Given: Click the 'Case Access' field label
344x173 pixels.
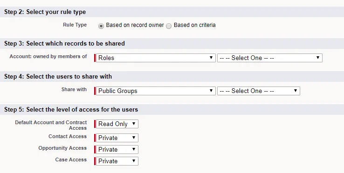Looking at the screenshot, I should (x=71, y=160).
